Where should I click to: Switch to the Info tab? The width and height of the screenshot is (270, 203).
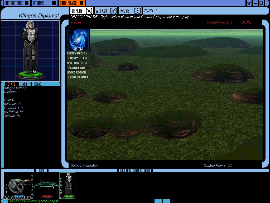click(x=25, y=84)
